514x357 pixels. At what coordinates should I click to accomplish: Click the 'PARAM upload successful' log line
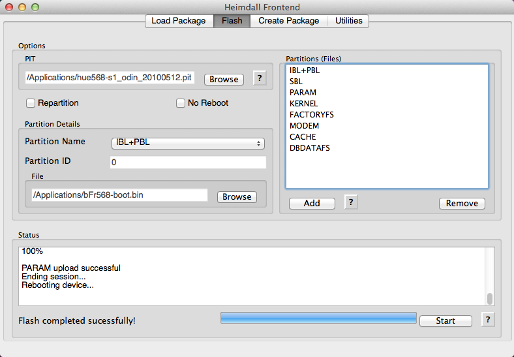[x=71, y=268]
